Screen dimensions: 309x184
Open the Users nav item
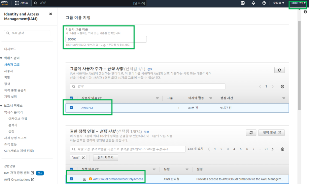[x=9, y=71]
